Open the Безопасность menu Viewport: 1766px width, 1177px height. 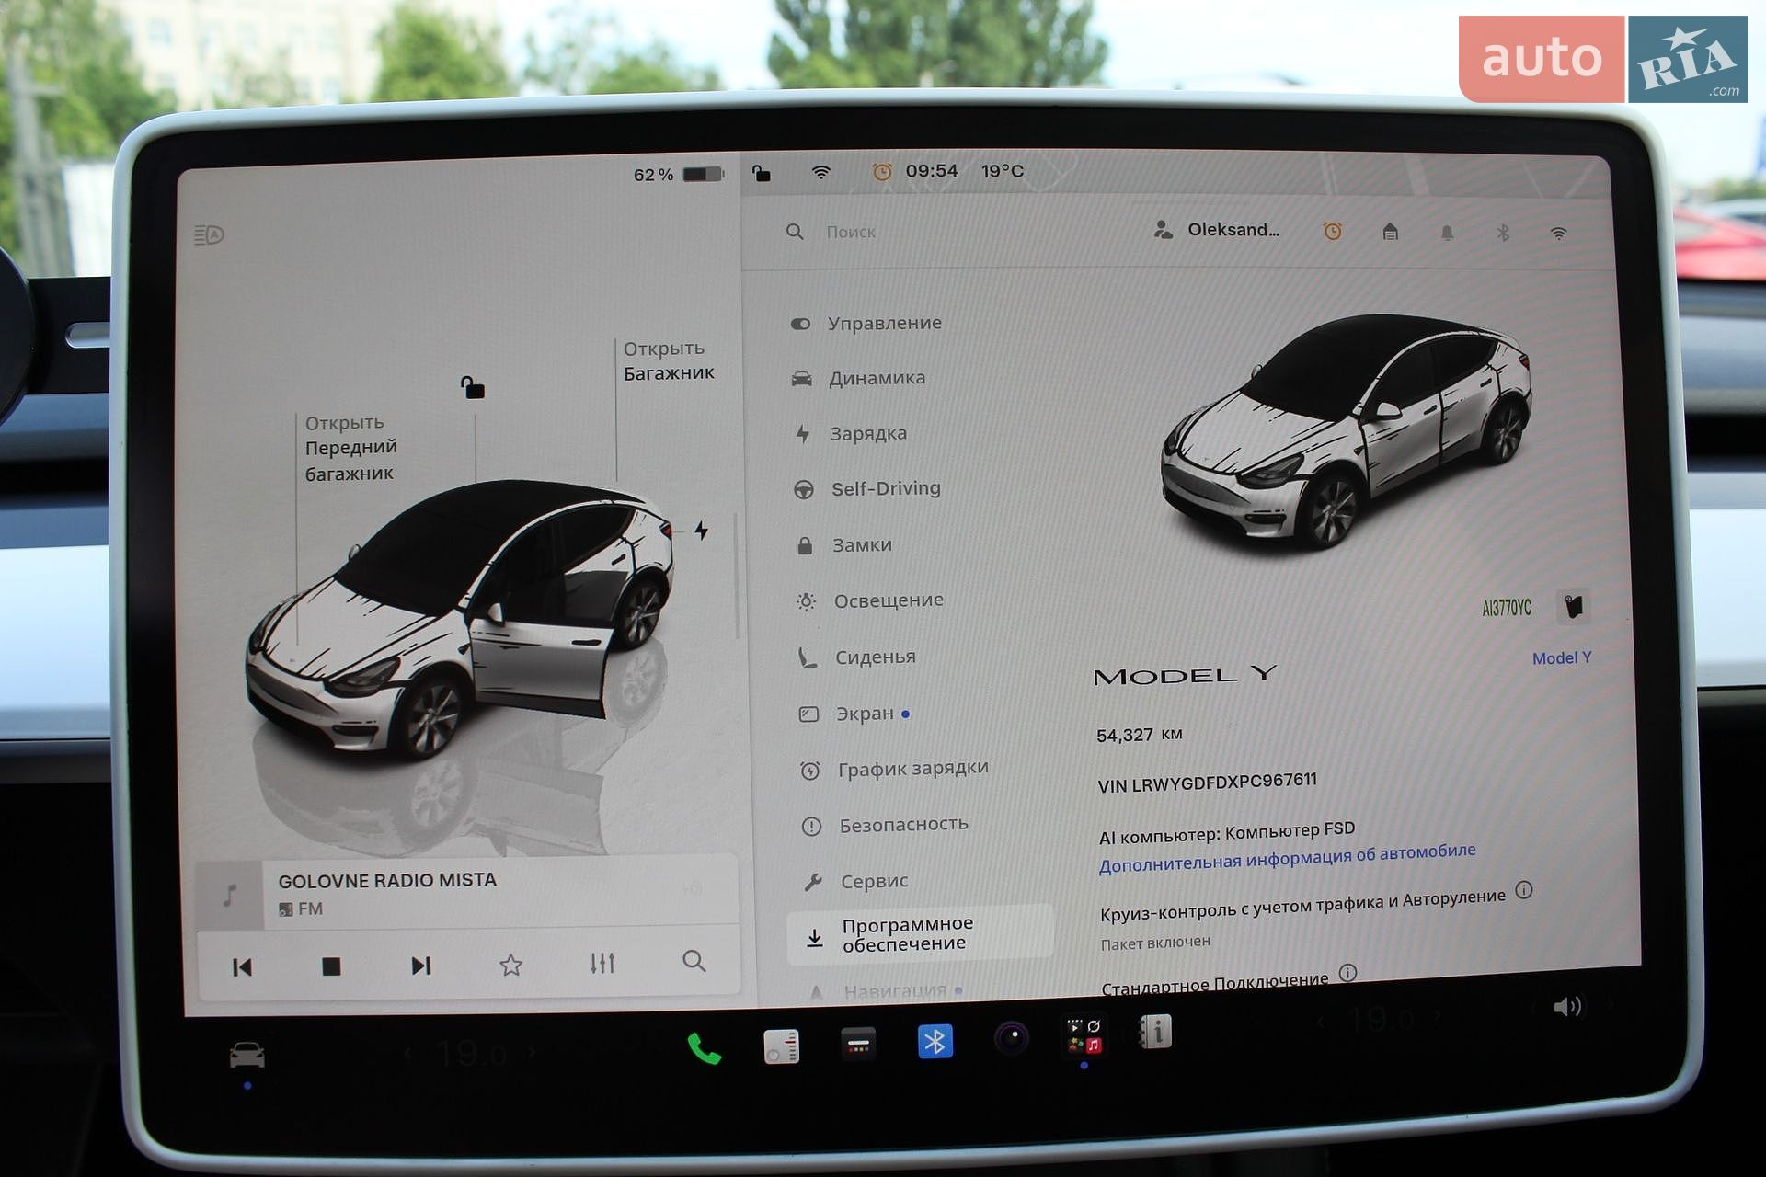pos(885,825)
